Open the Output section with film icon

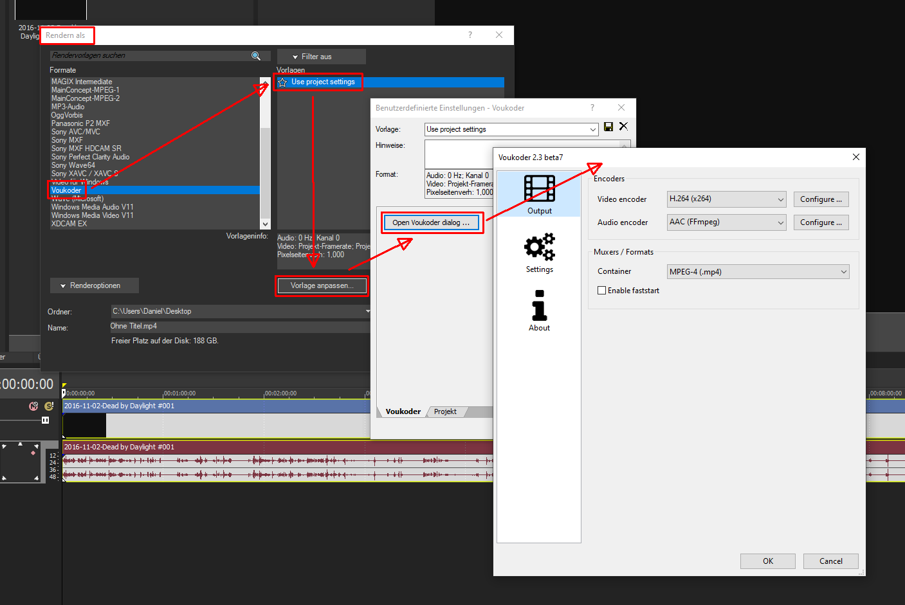click(539, 194)
